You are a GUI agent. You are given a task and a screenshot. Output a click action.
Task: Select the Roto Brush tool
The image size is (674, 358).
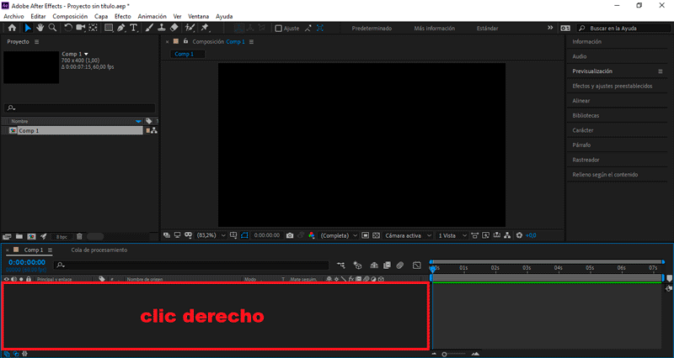tap(190, 28)
